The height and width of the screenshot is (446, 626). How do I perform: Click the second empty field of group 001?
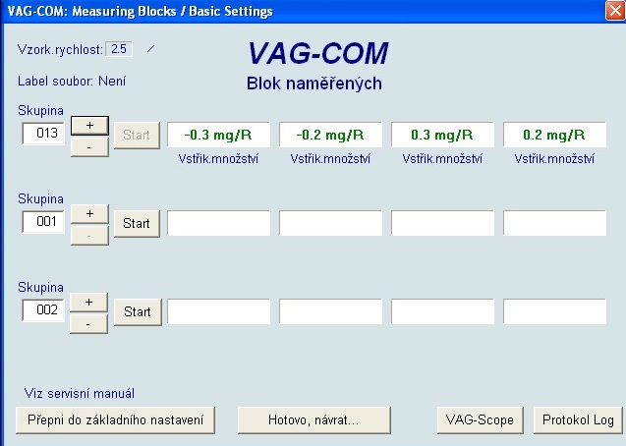point(330,223)
